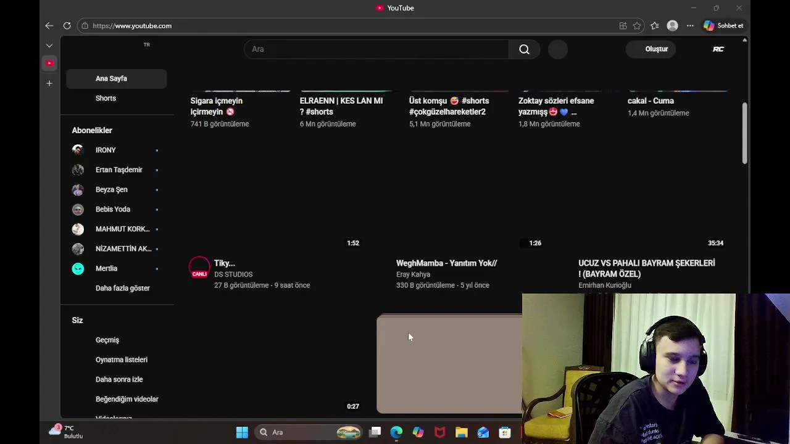Open the Edge split screen icon

click(x=623, y=26)
